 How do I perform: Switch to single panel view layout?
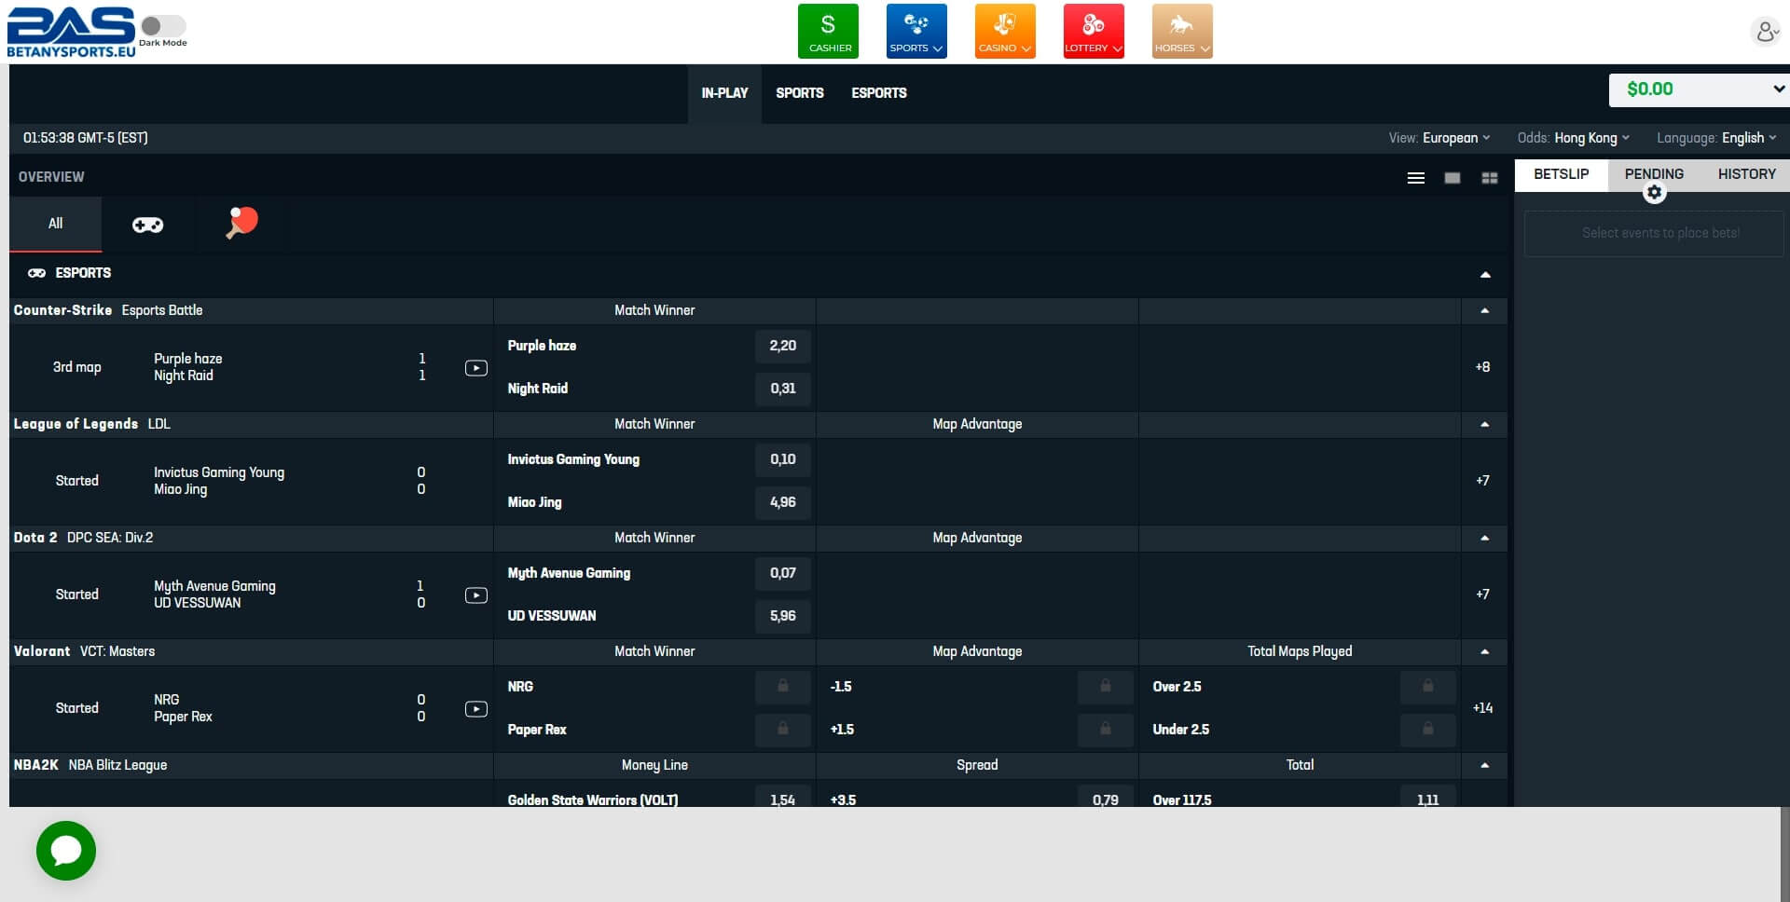pyautogui.click(x=1453, y=177)
